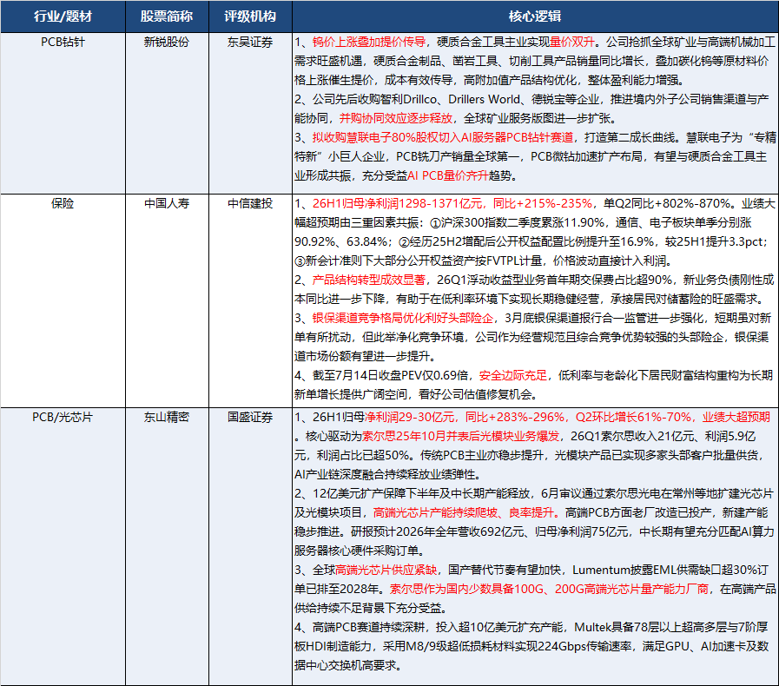Select the 行业/题材 column header
The image size is (779, 686).
[63, 16]
